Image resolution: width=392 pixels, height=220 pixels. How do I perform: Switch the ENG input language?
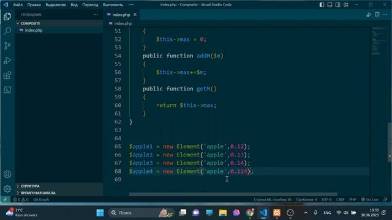pos(327,213)
